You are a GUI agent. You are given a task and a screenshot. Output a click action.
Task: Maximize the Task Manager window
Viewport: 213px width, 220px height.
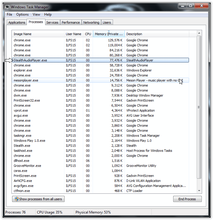[191, 6]
